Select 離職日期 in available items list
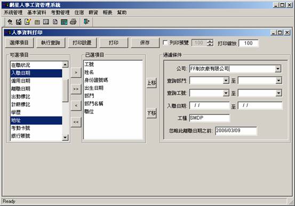 coord(36,89)
